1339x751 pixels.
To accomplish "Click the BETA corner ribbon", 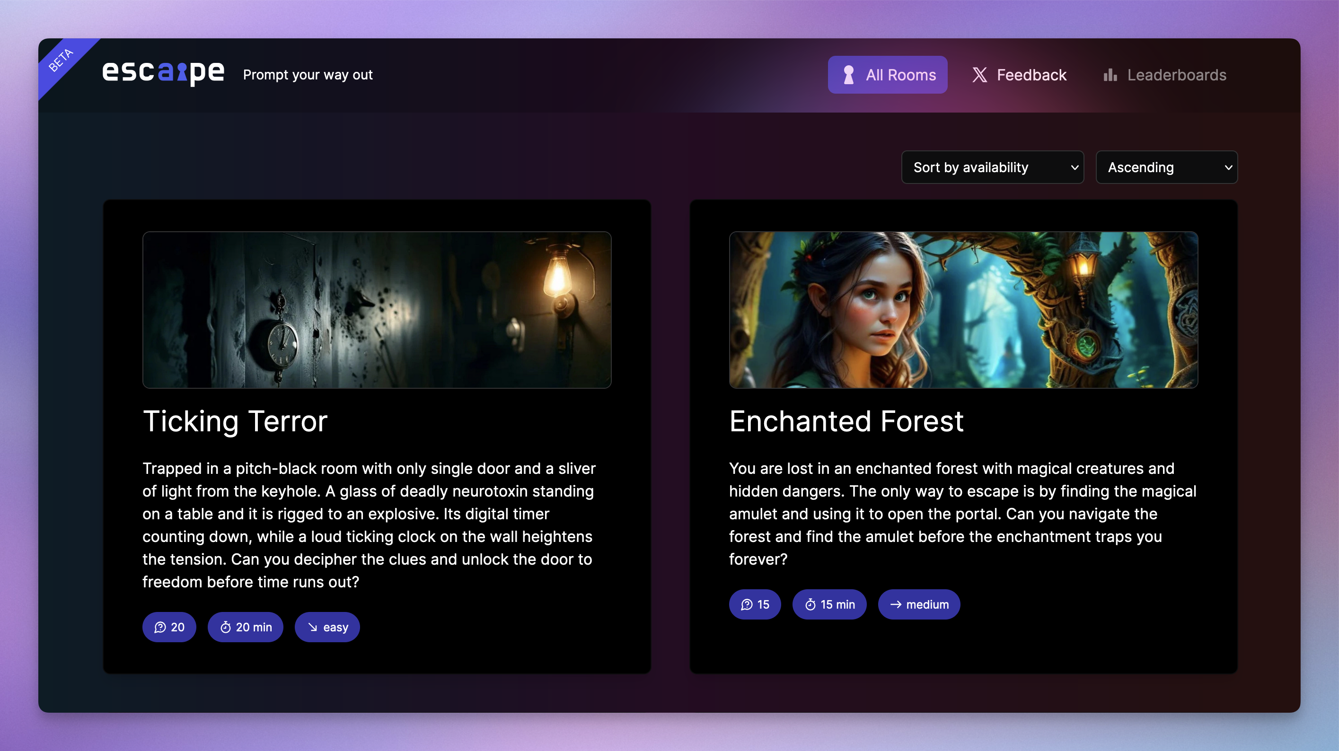I will (x=62, y=60).
